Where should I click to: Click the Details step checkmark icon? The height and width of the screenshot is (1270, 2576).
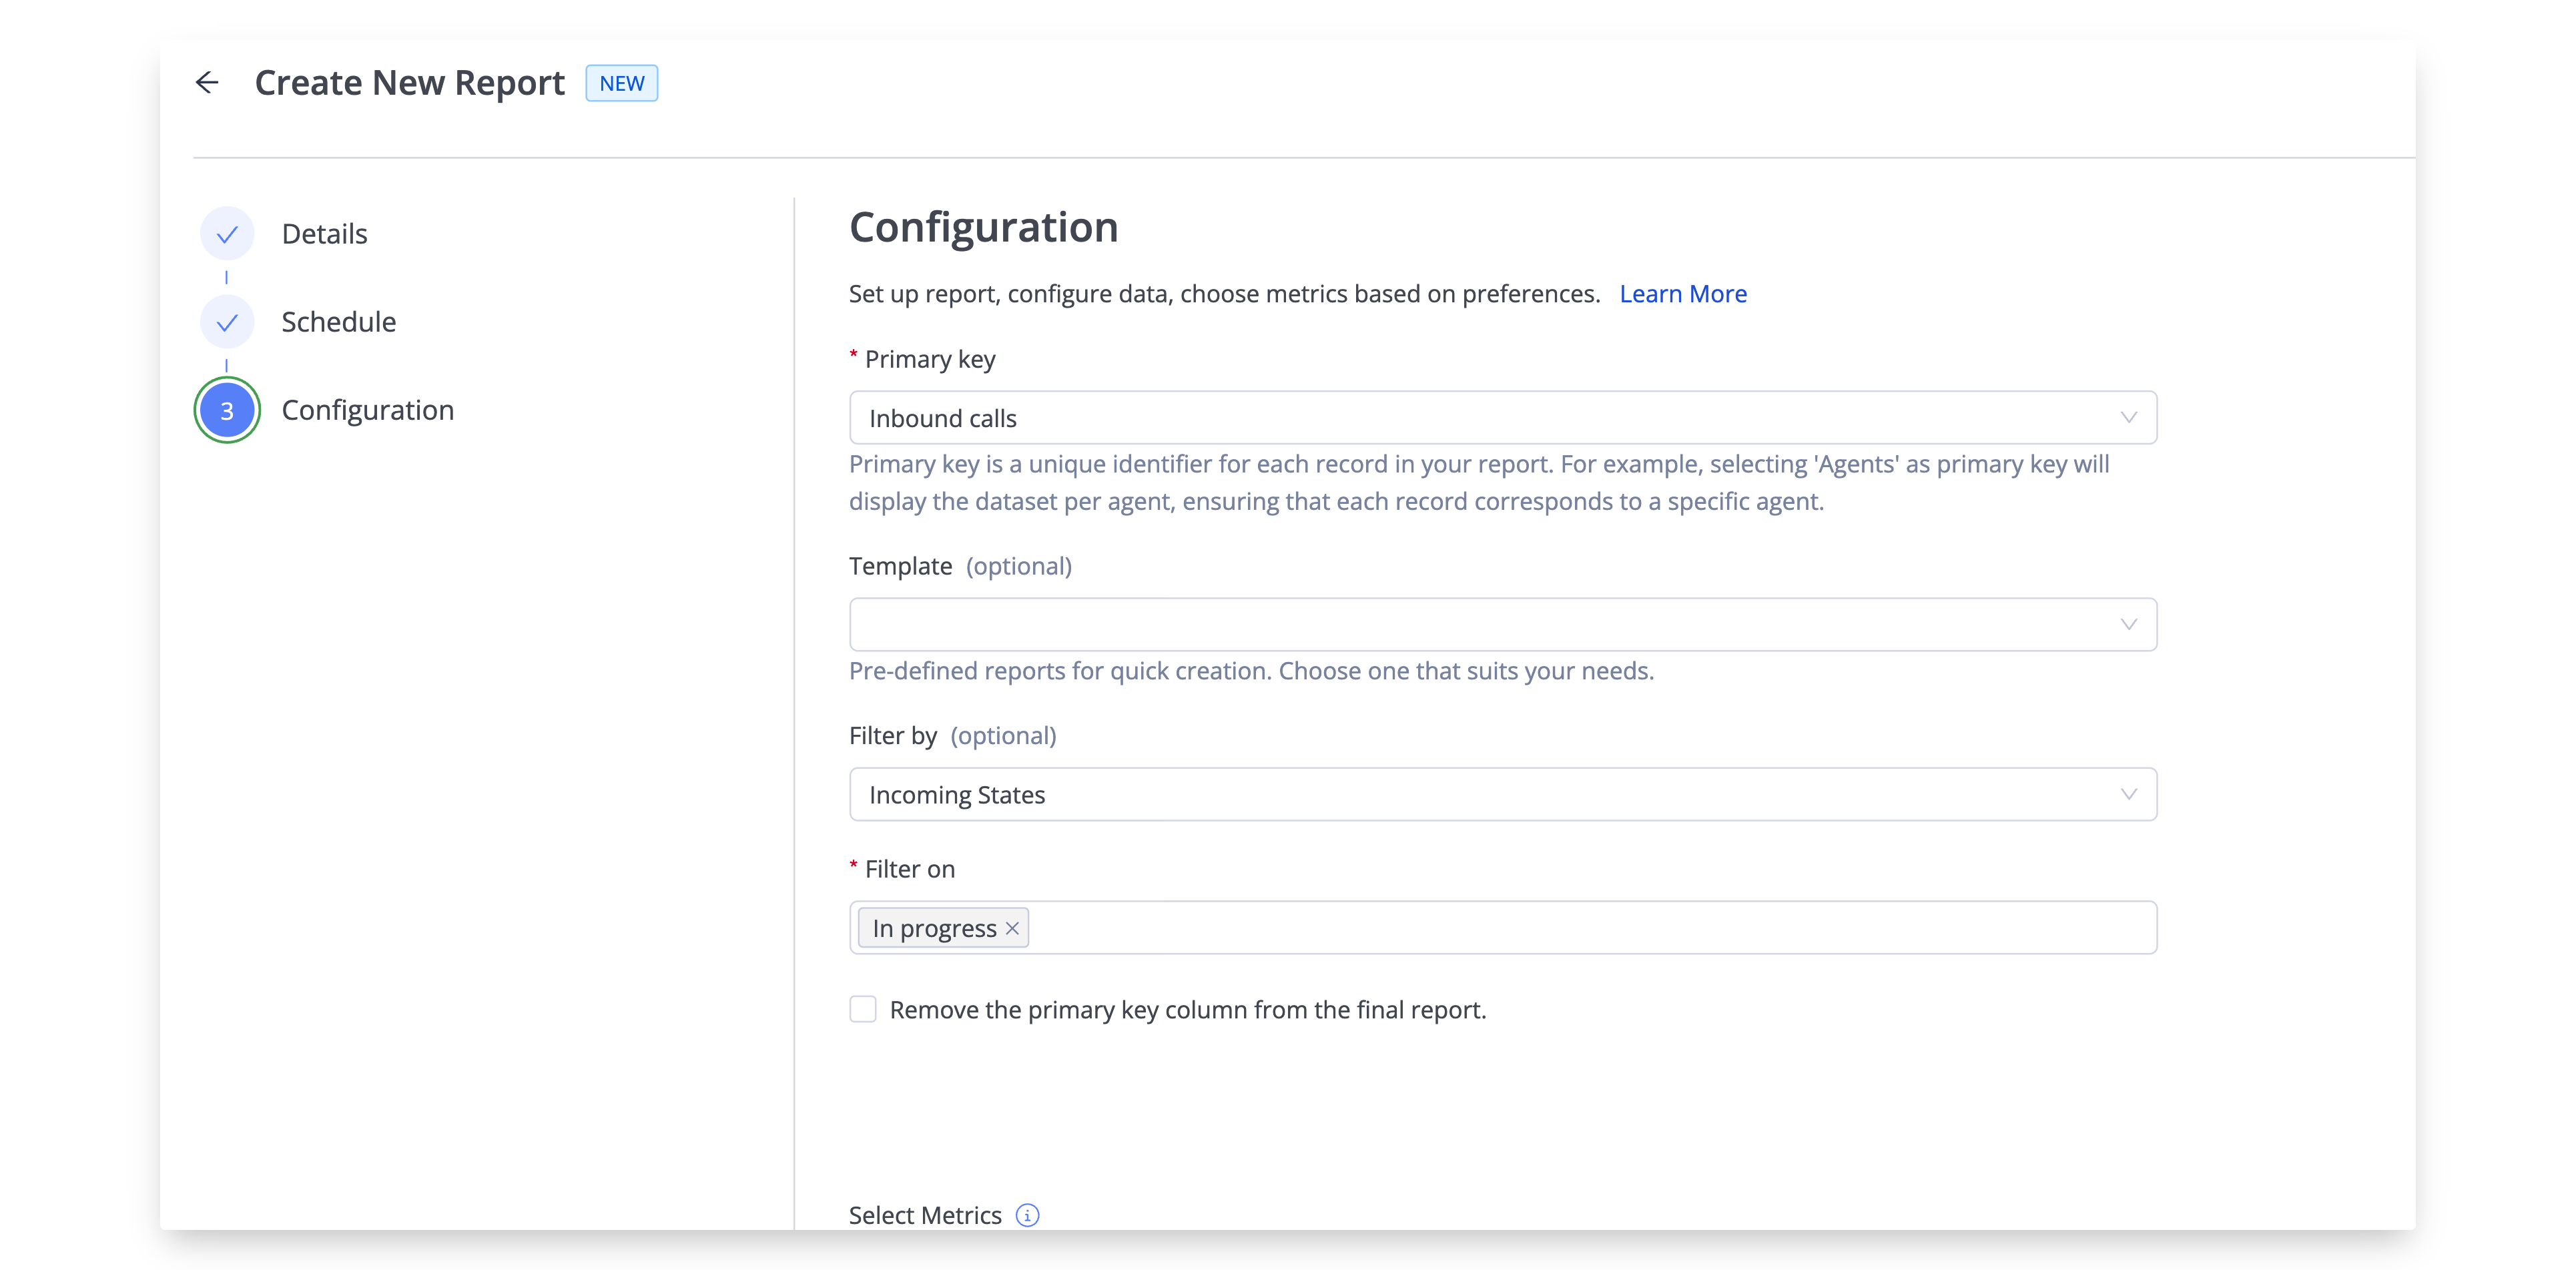click(227, 234)
